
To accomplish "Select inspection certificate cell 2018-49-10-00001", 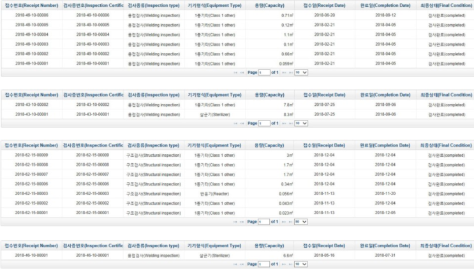I will (x=93, y=63).
